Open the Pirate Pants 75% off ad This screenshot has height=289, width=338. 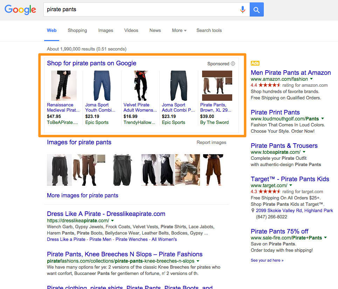coord(280,231)
